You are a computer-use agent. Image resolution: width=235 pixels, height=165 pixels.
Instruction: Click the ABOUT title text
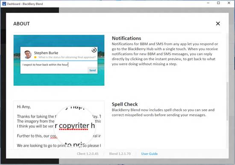[x=22, y=23]
